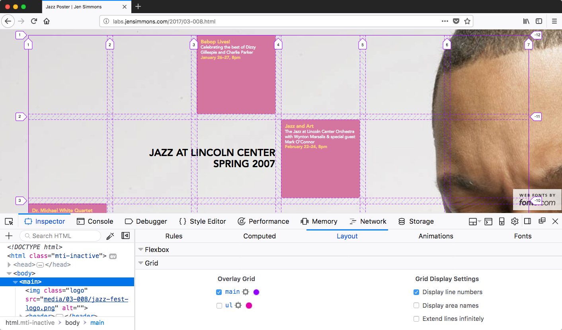Screen dimensions: 562x330
Task: Open the page actions three-dot menu
Action: tap(445, 21)
